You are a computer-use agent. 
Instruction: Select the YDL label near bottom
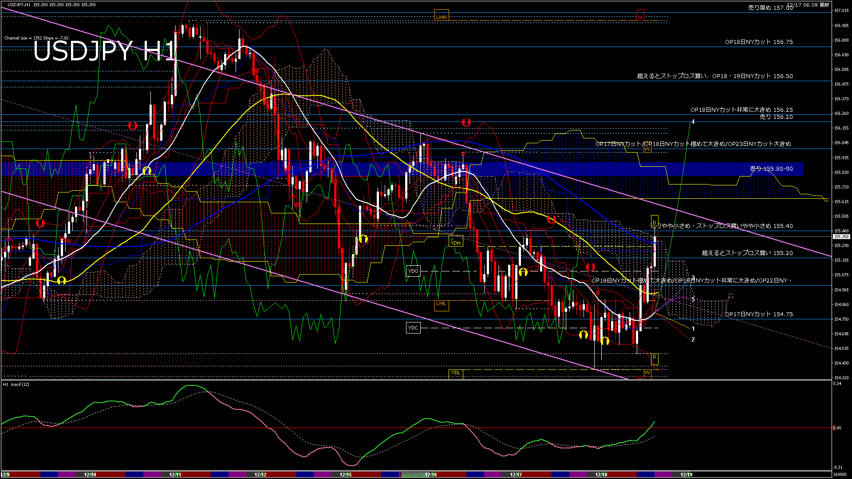456,373
